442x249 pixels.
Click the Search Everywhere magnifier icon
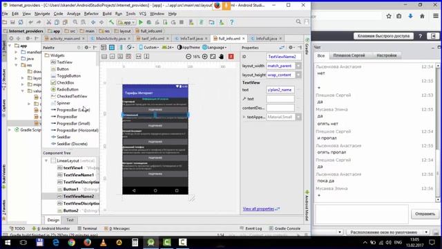(298, 21)
